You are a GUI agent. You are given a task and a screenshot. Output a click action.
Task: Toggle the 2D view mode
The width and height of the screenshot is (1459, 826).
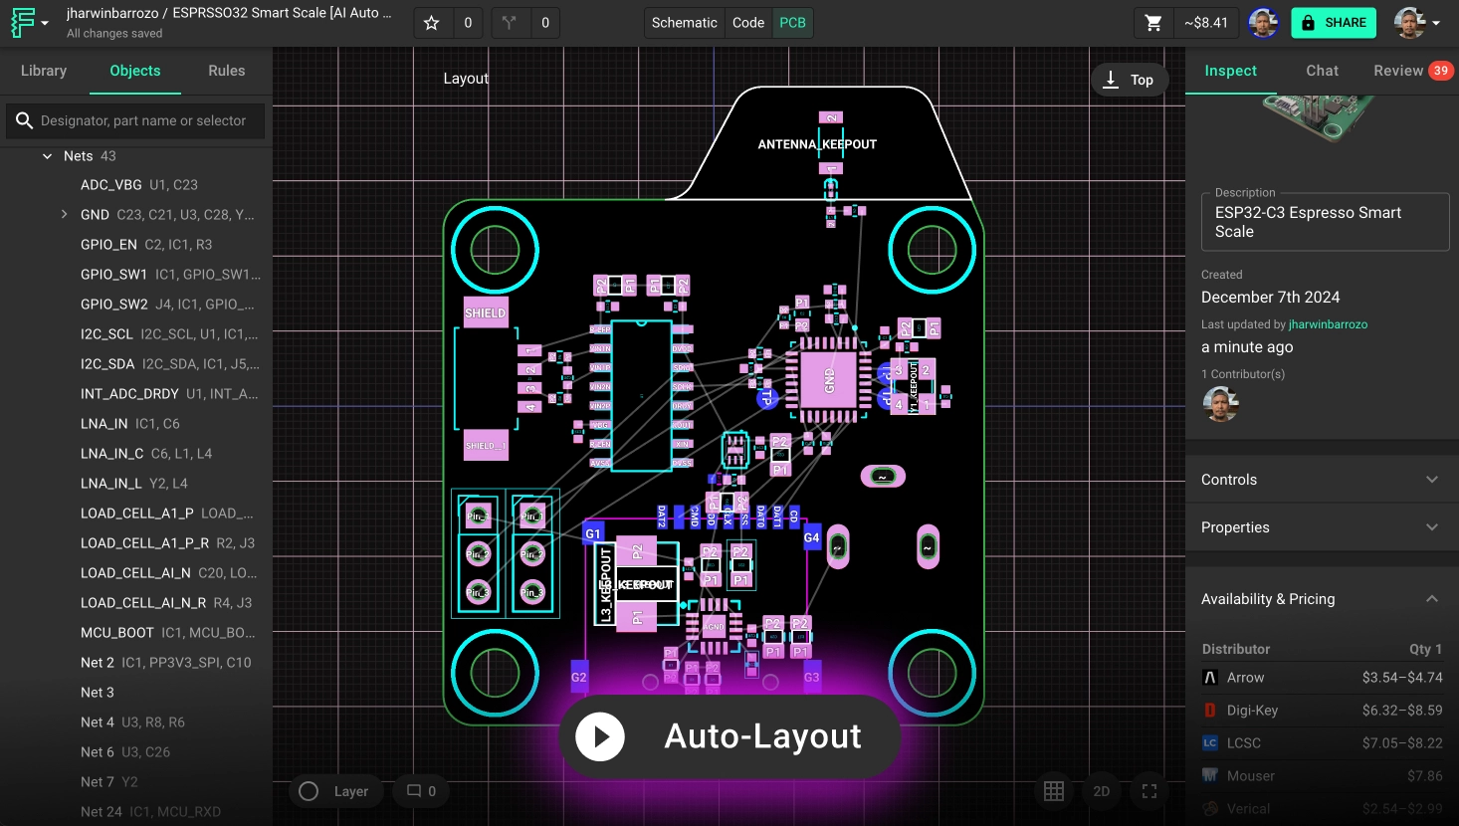1102,791
